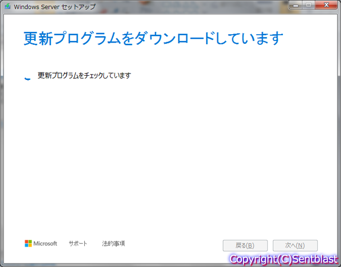Viewport: 341px width, 267px height.
Task: Click the maximize button in title bar
Action: point(308,5)
